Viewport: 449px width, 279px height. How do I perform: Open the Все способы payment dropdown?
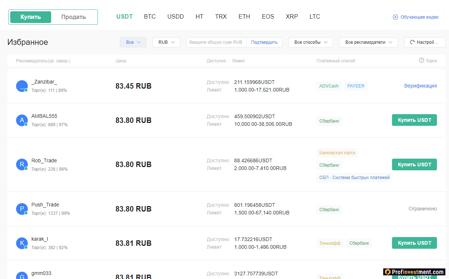[311, 42]
